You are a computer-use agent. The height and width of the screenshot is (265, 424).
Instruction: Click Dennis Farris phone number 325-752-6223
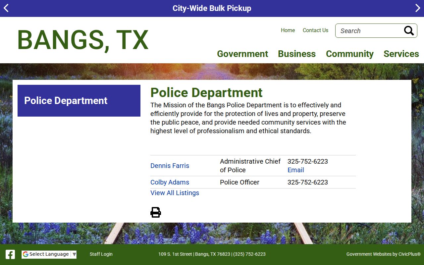[x=308, y=161]
